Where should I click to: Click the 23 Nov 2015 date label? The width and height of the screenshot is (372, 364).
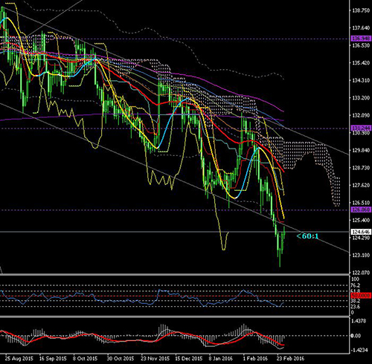155,358
